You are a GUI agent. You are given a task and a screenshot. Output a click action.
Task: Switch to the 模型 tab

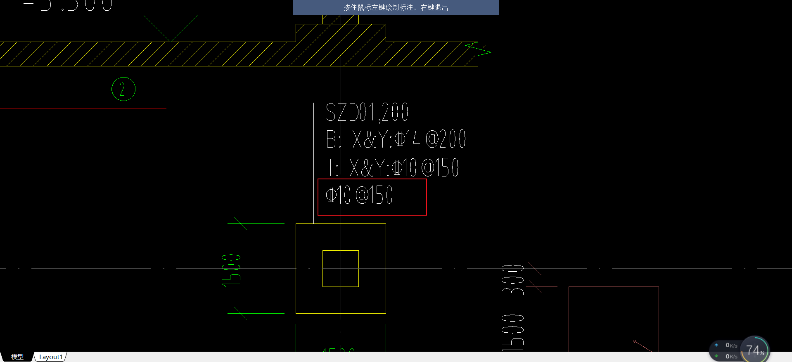(17, 357)
